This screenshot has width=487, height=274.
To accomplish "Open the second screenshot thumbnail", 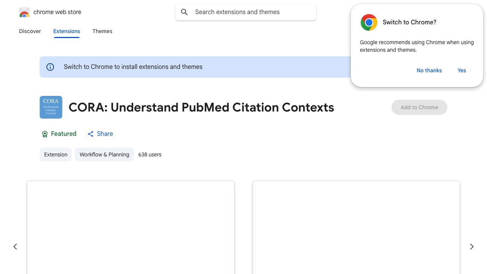I will [x=356, y=228].
